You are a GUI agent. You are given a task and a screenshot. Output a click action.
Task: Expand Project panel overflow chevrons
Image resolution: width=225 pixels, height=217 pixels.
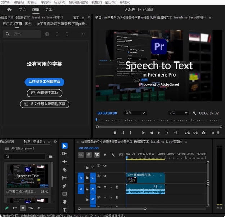click(55, 142)
